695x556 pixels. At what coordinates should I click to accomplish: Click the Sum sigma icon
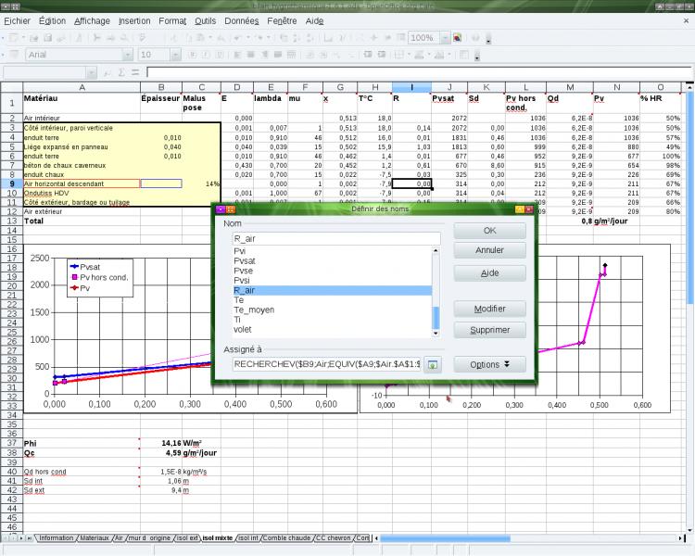(121, 72)
